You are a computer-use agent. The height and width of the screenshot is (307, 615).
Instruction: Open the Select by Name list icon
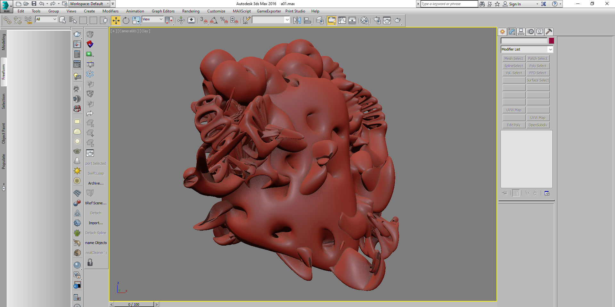coord(73,20)
